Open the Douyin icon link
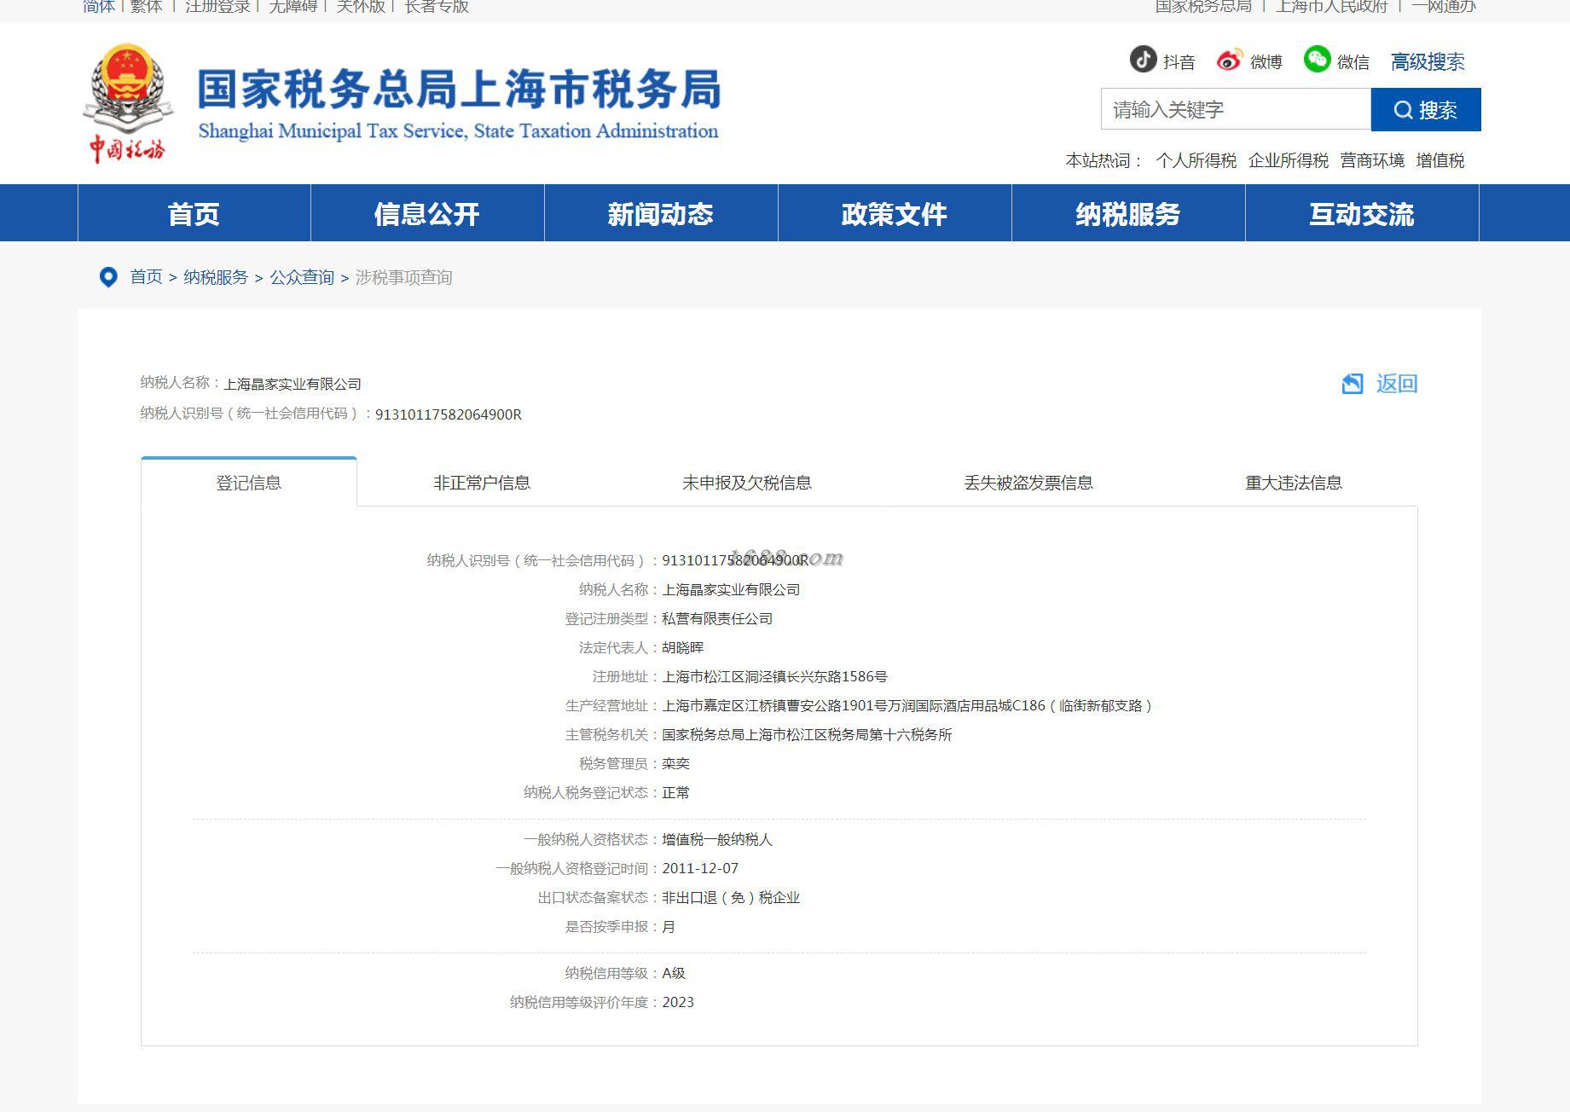 (x=1143, y=60)
